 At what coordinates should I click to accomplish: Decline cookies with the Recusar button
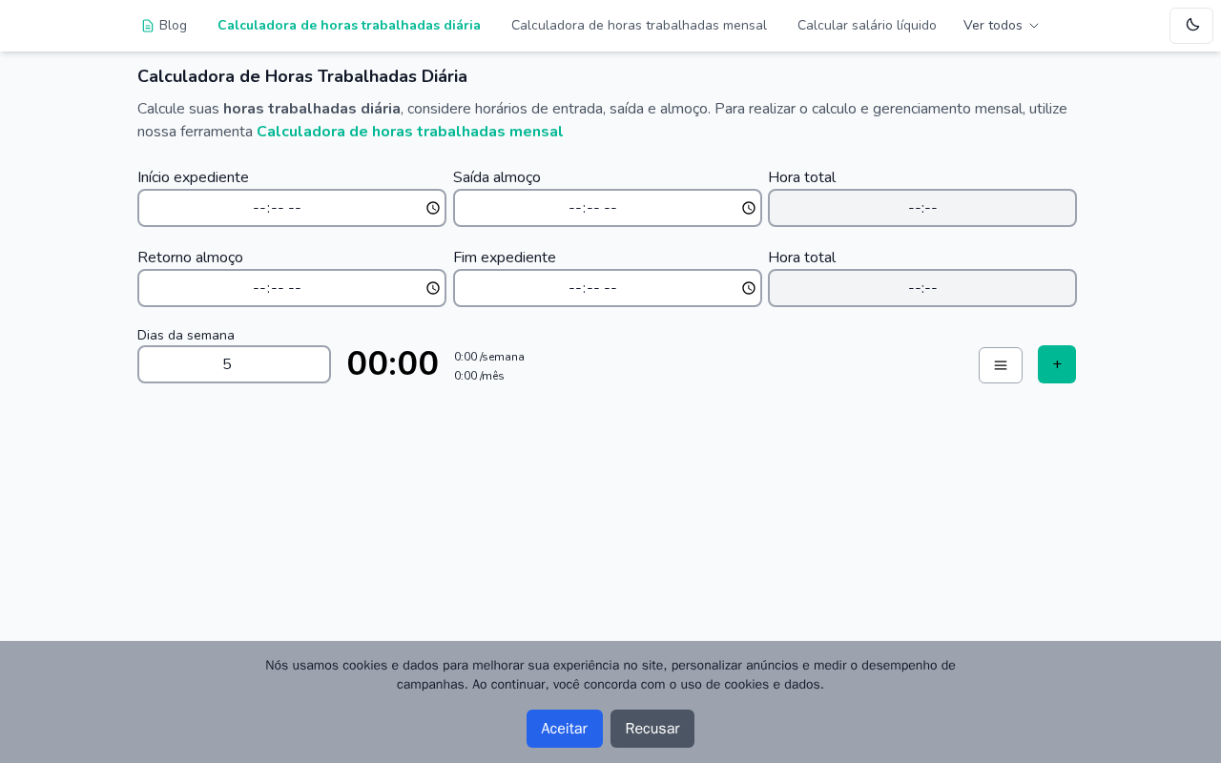pos(652,729)
